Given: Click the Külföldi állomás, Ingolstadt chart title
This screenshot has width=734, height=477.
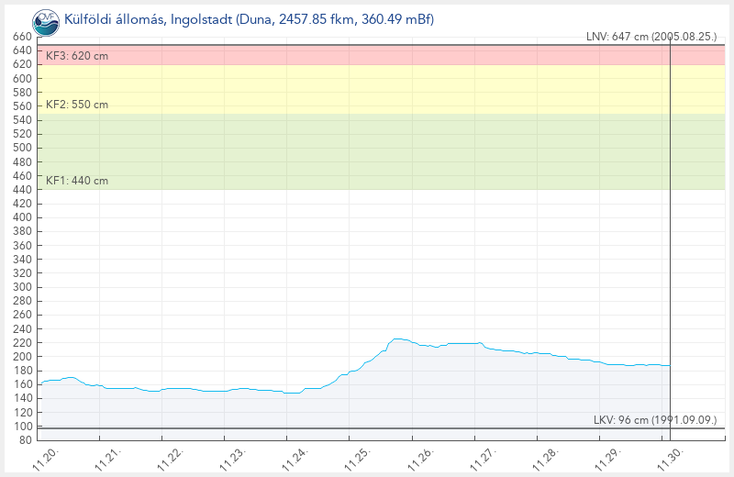Looking at the screenshot, I should [x=249, y=19].
